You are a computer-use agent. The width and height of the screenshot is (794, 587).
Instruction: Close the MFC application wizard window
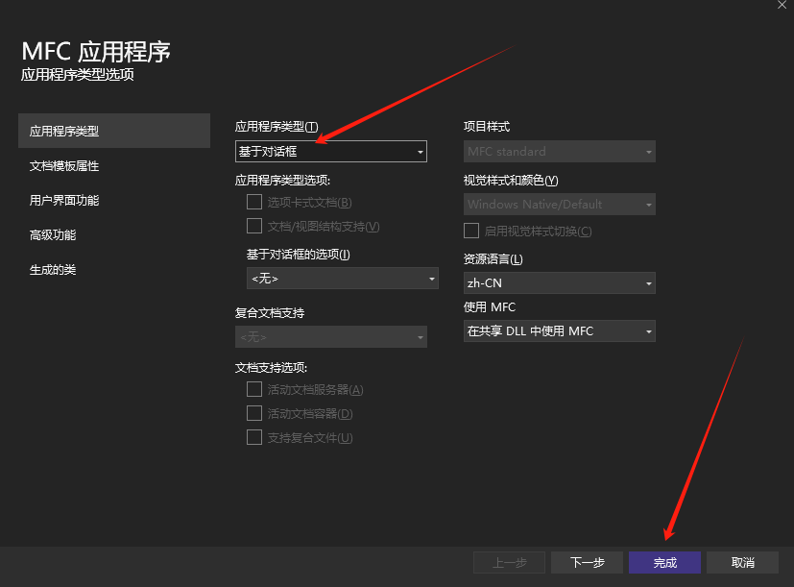click(x=782, y=5)
